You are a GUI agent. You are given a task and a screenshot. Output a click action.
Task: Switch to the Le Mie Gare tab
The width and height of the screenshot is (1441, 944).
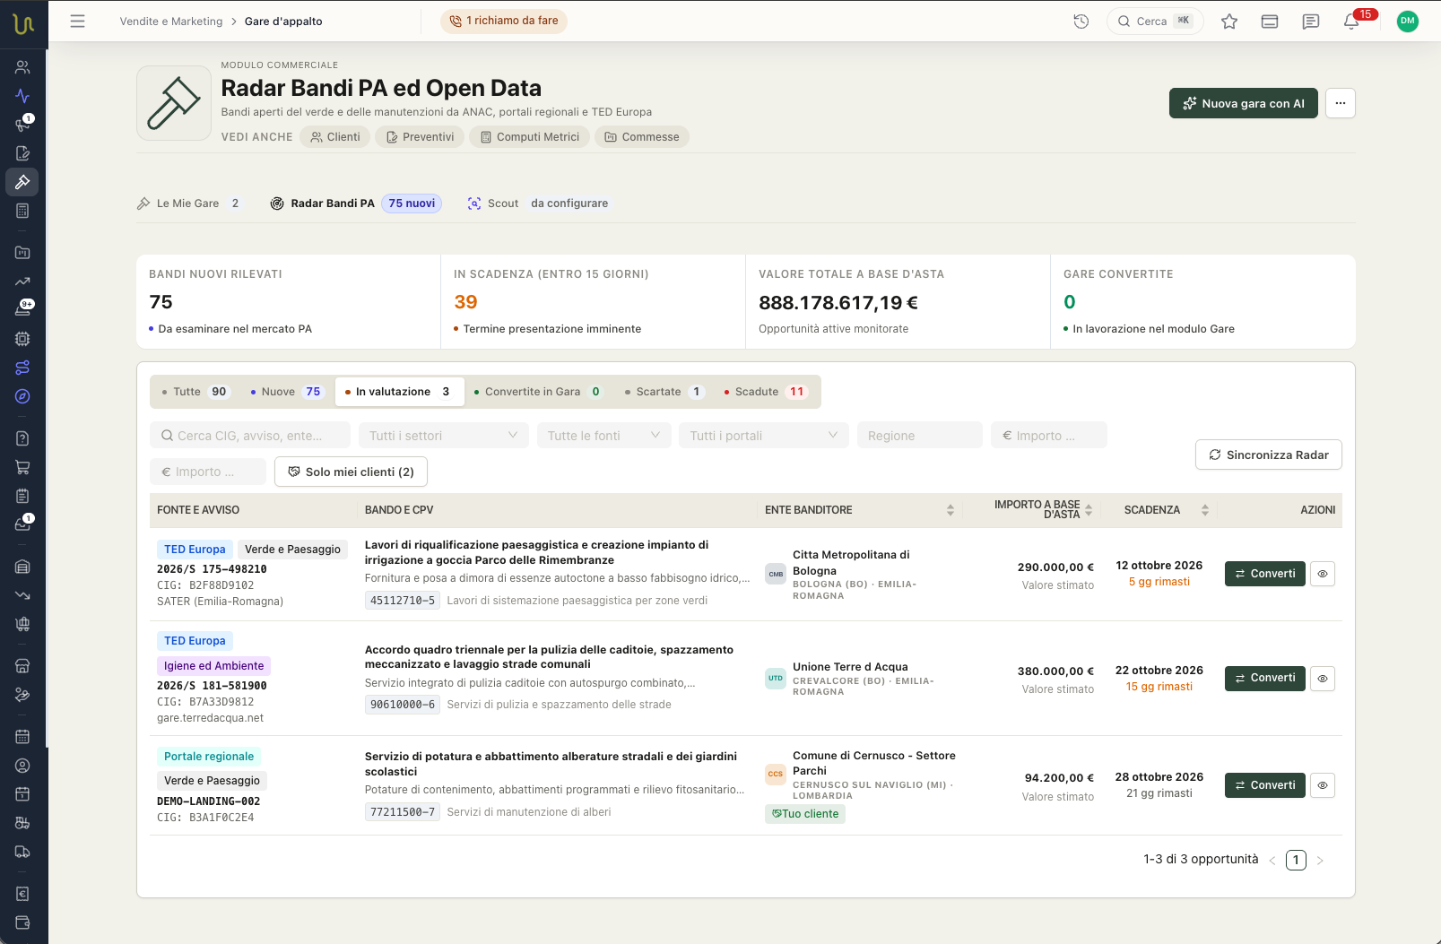189,204
